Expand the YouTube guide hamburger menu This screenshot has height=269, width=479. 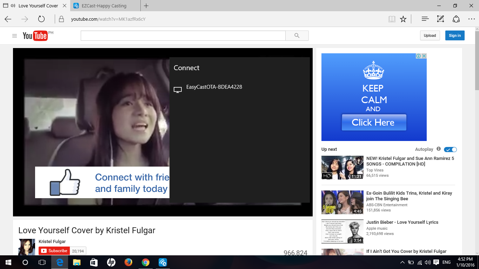(14, 35)
